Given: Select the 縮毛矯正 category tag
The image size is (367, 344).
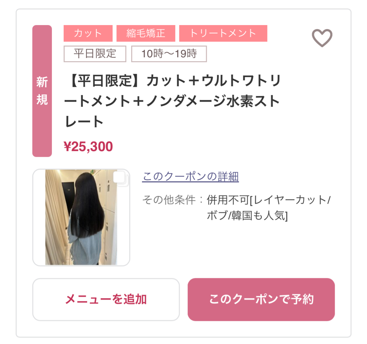Looking at the screenshot, I should tap(146, 33).
